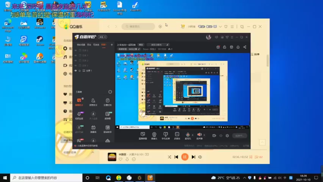Screen dimensions: 323x182
Task: Open the 182-song play queue icon
Action: click(258, 157)
